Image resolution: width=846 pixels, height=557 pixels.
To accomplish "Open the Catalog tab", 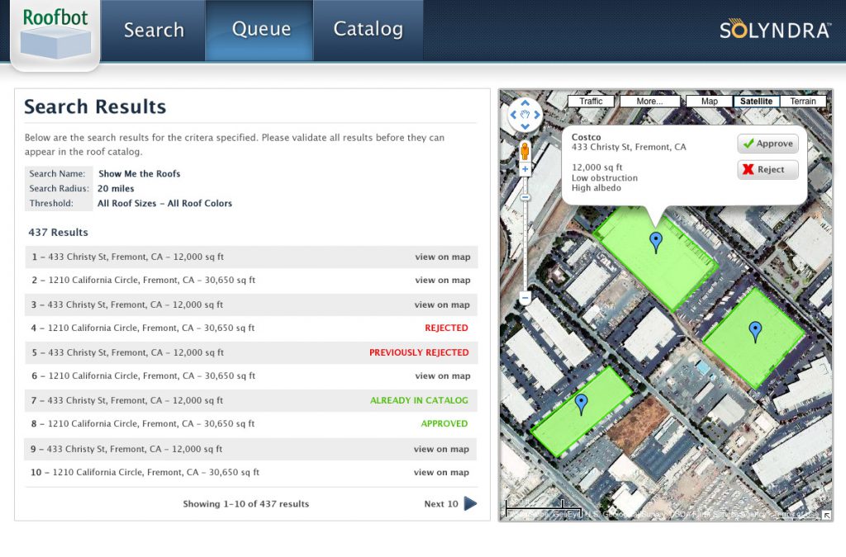I will [x=368, y=30].
